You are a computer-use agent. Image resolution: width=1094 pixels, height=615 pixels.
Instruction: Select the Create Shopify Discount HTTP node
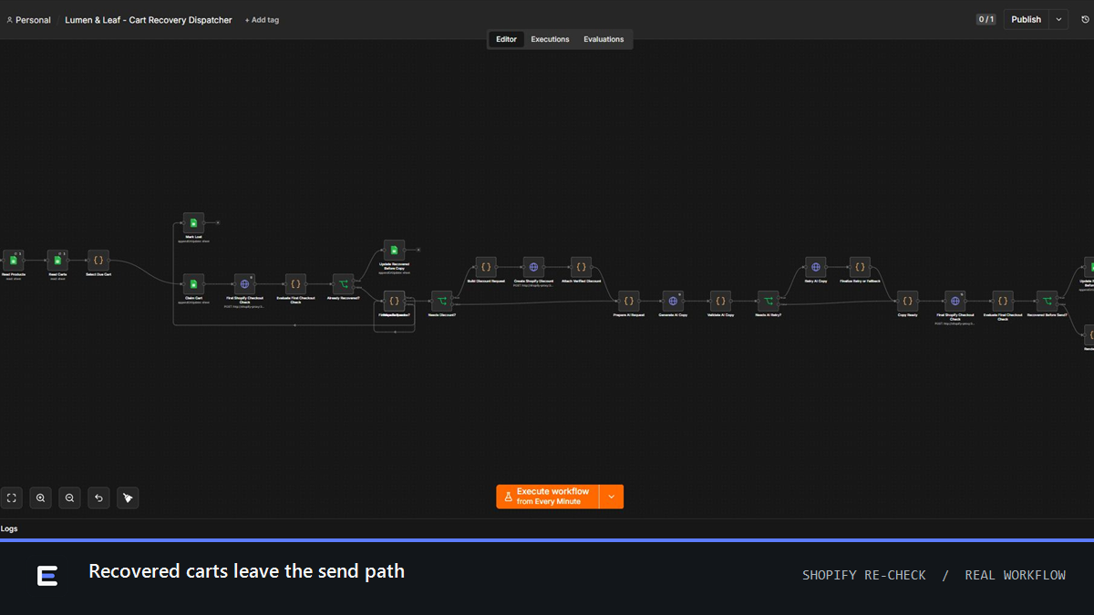point(533,268)
